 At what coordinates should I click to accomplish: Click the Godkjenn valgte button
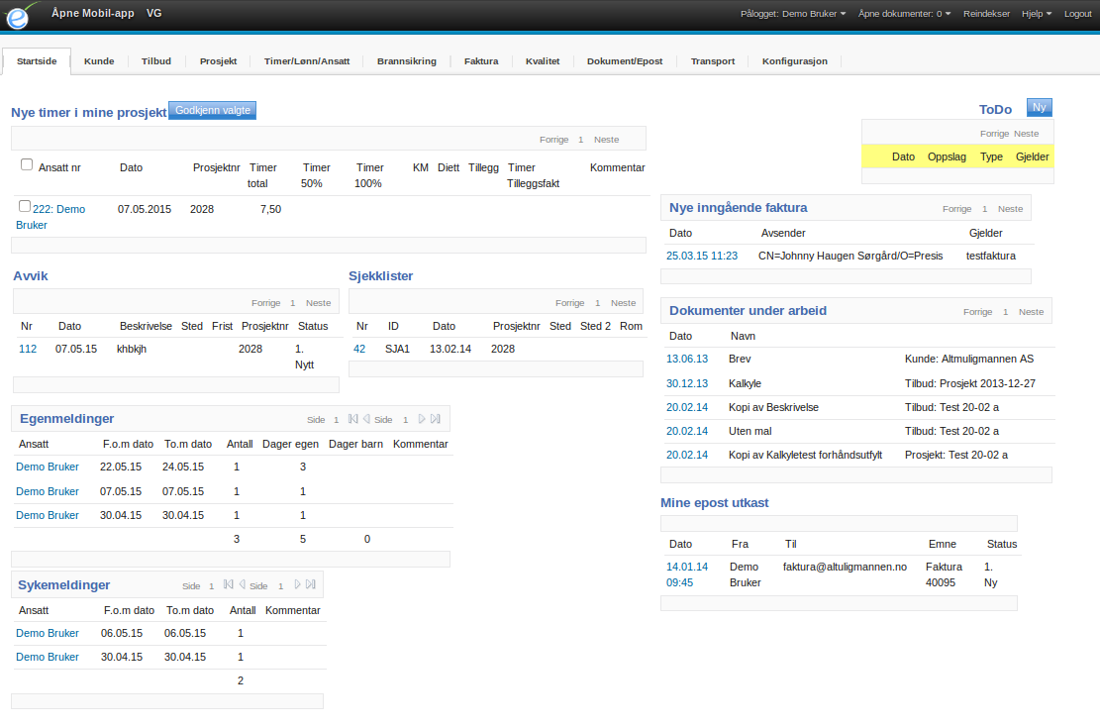(213, 110)
